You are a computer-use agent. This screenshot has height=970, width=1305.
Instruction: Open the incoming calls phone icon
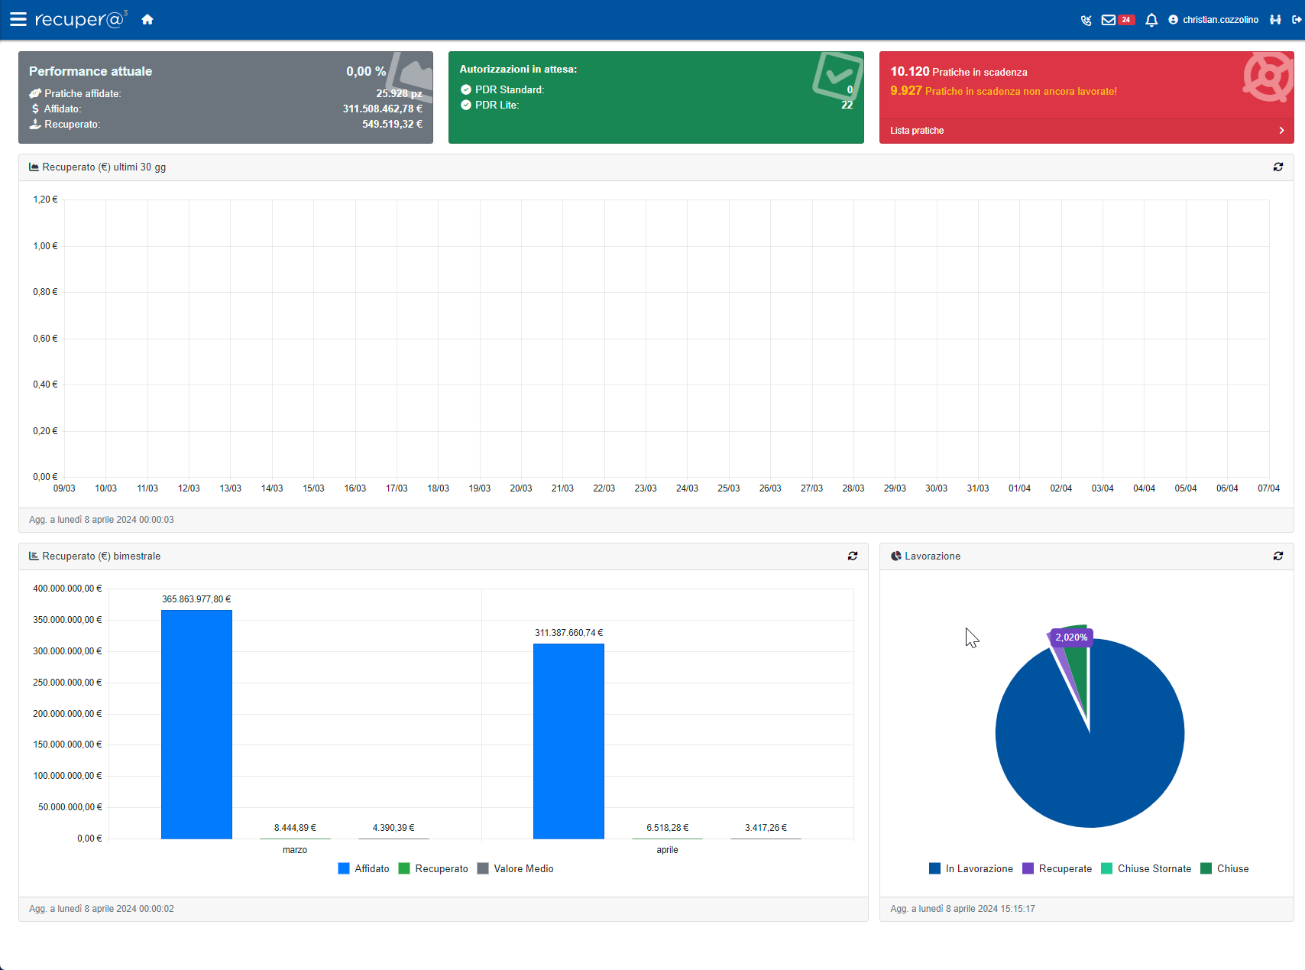(x=1086, y=20)
